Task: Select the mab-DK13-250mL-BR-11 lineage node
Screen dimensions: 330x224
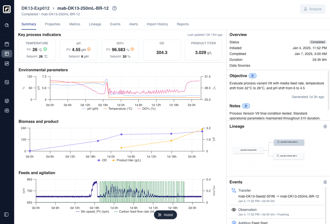Action: click(288, 156)
